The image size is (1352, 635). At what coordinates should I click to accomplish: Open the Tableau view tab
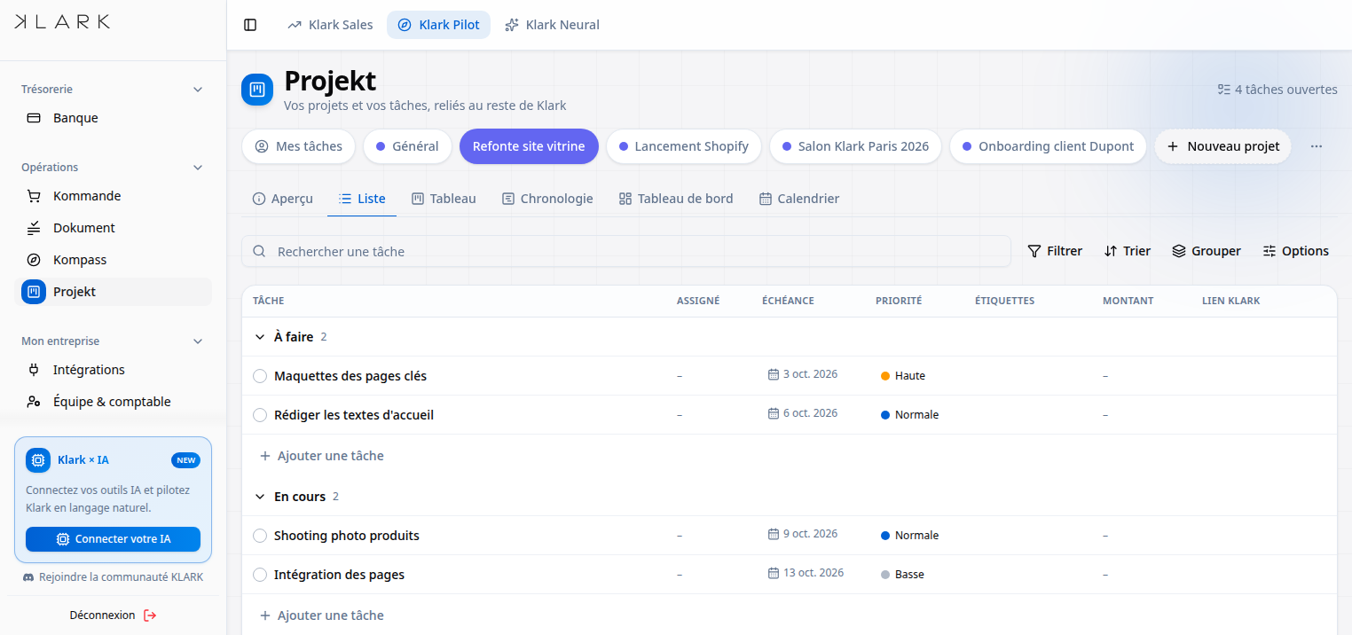[x=444, y=199]
